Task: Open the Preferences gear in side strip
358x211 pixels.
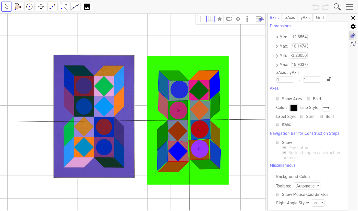Action: coord(353,27)
